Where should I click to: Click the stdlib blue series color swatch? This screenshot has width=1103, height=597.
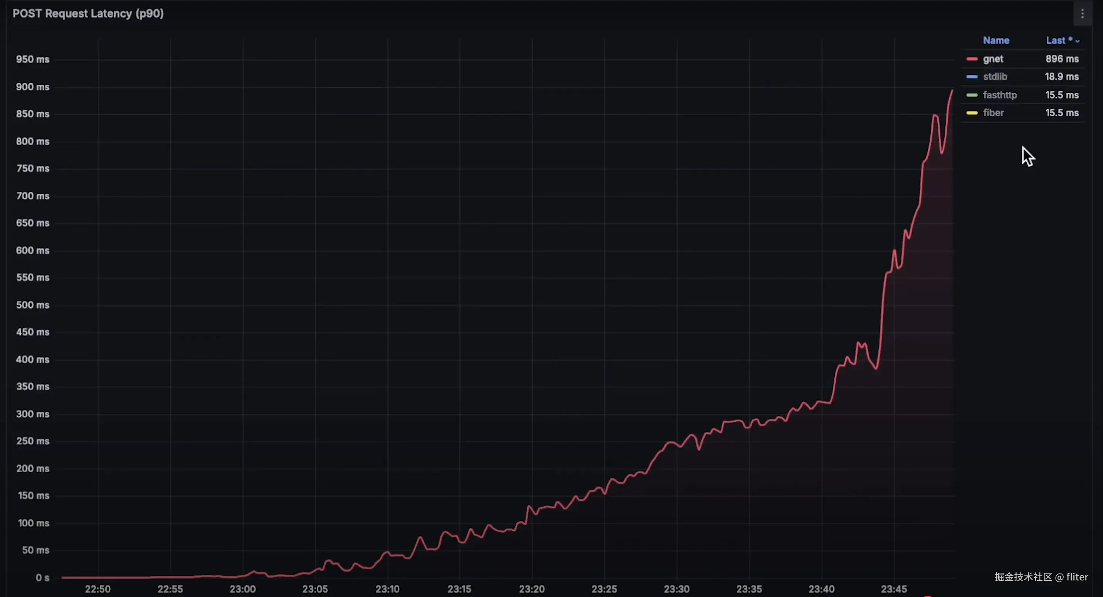[972, 77]
